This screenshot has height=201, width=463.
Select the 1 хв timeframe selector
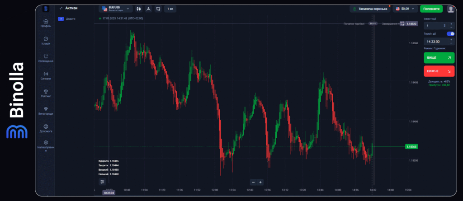(x=170, y=9)
